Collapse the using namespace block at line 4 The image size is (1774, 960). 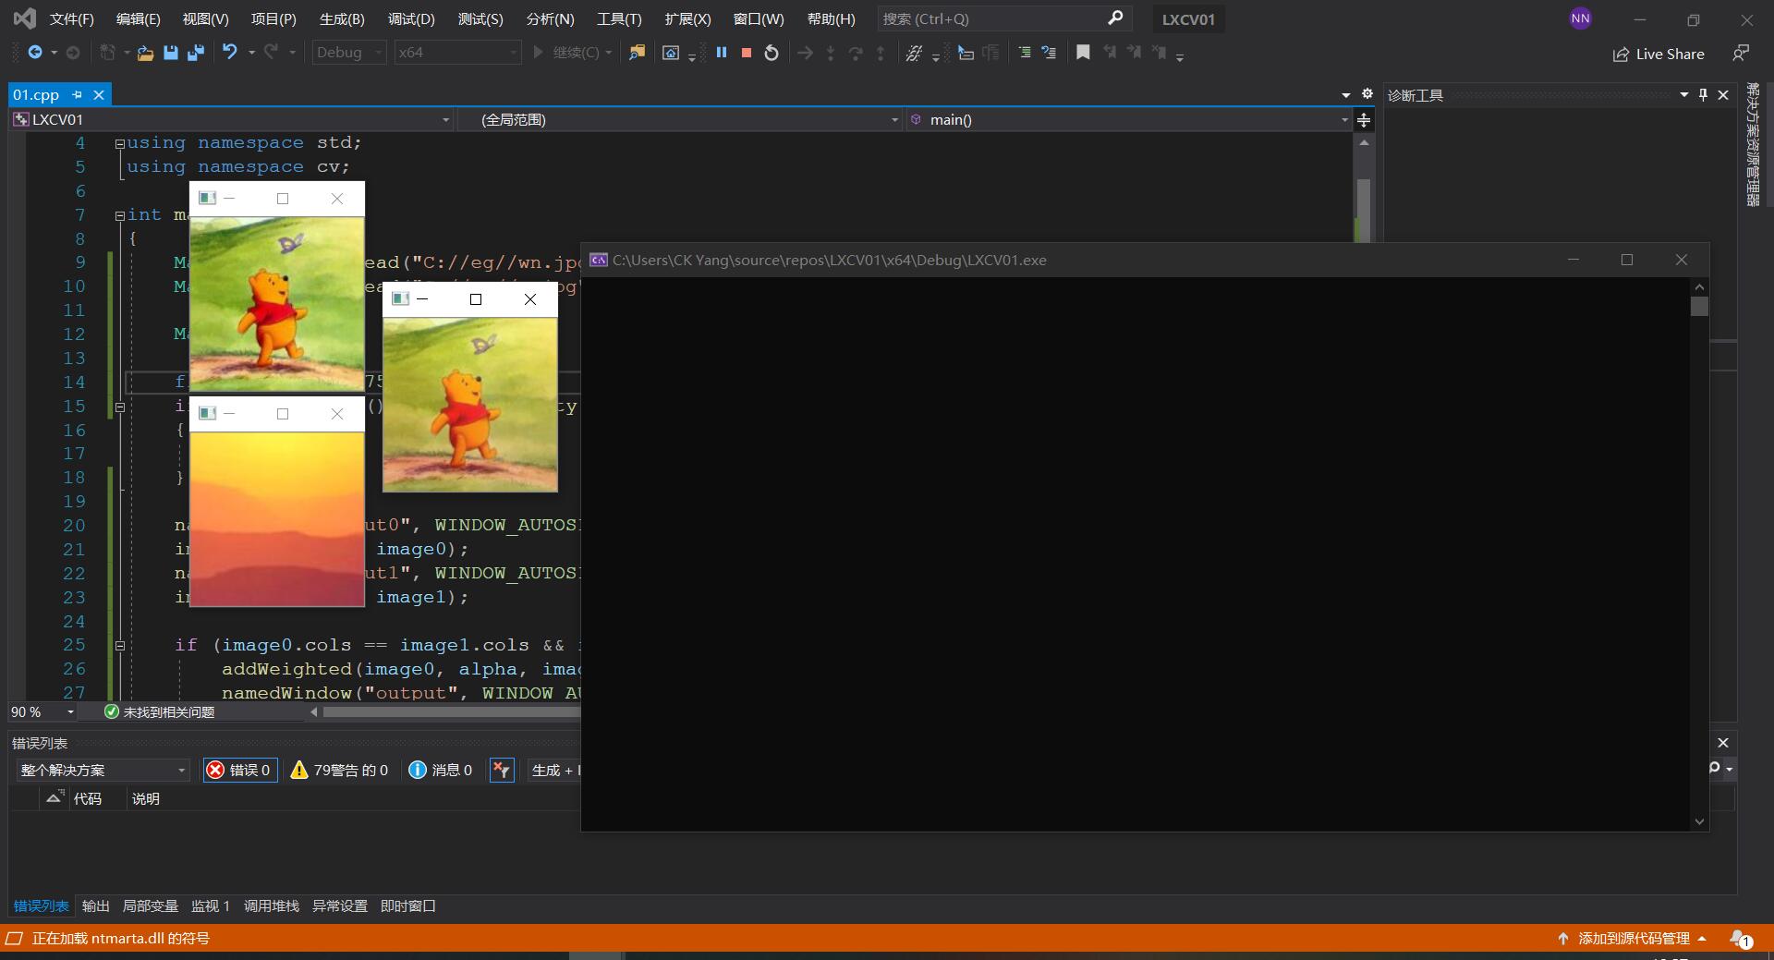[119, 143]
